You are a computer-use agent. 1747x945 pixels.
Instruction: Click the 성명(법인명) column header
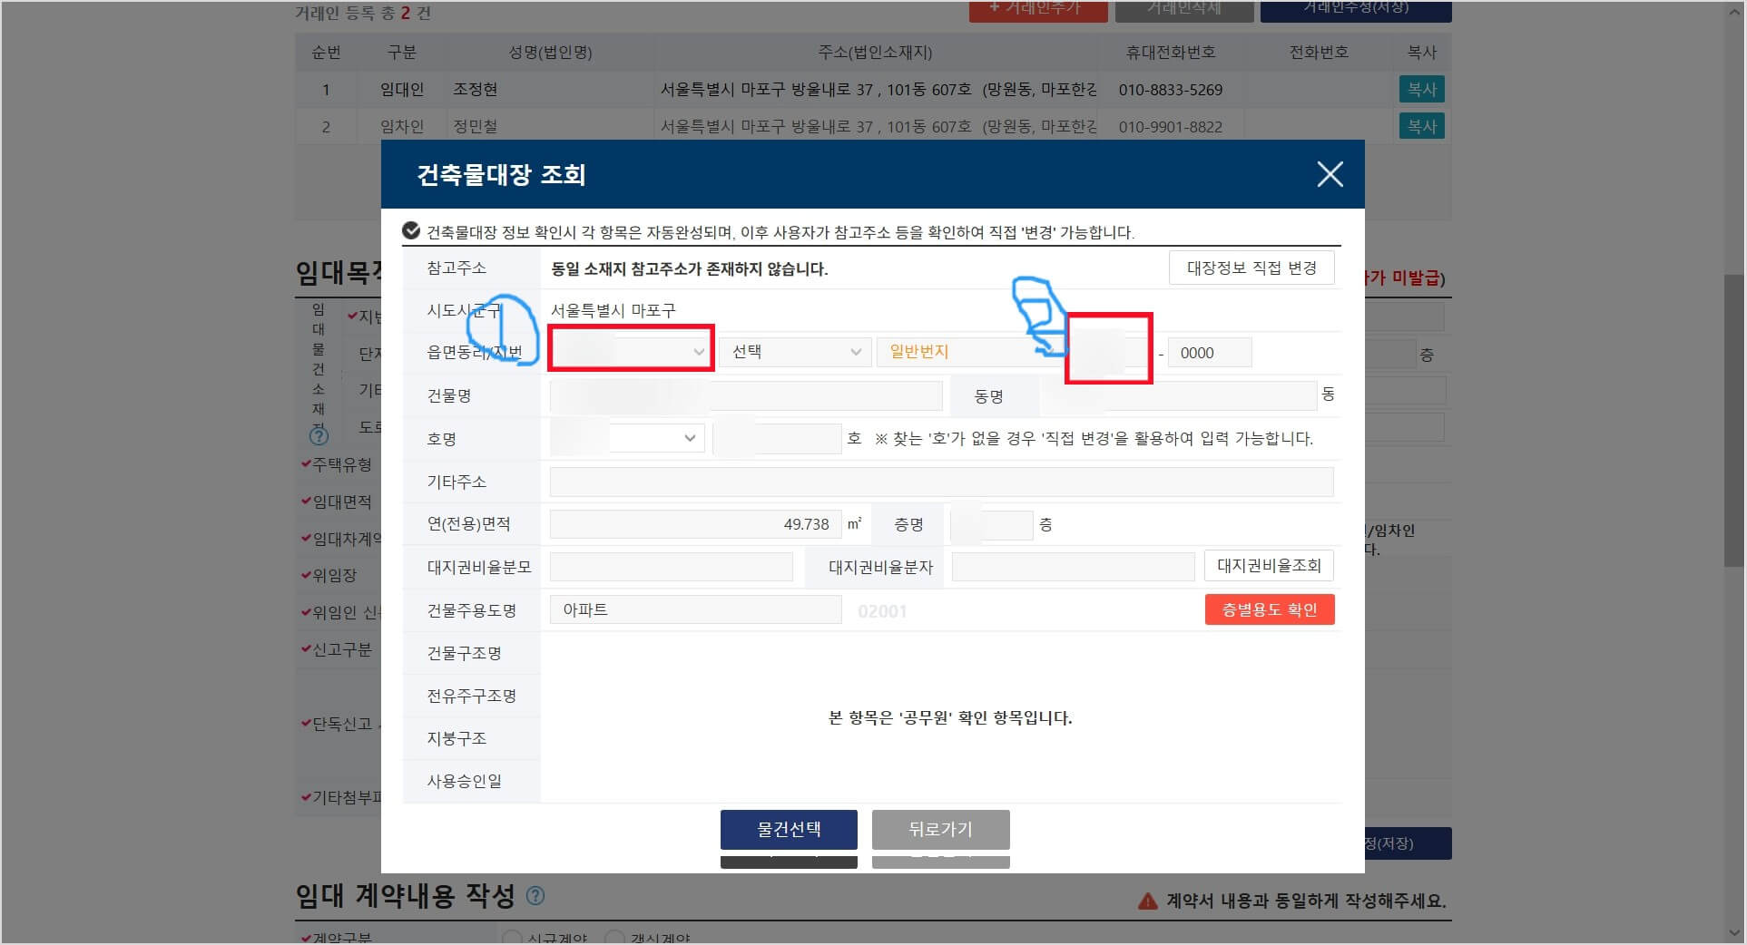[x=550, y=53]
